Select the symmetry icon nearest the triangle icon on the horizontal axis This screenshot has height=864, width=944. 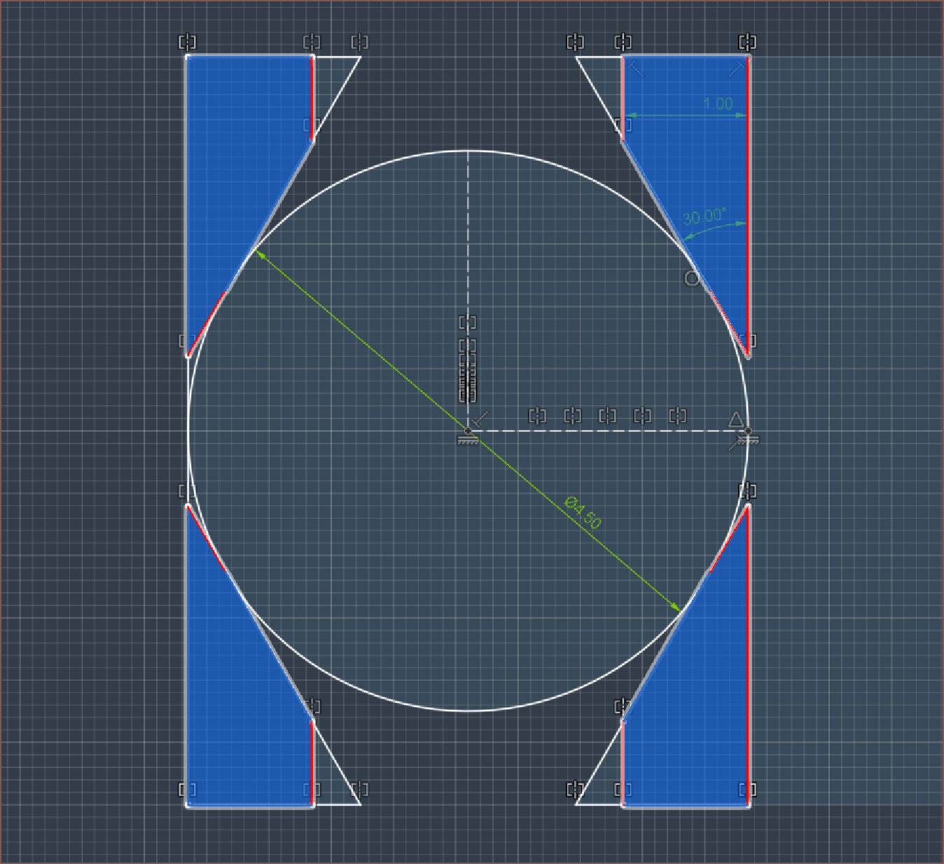(x=677, y=416)
